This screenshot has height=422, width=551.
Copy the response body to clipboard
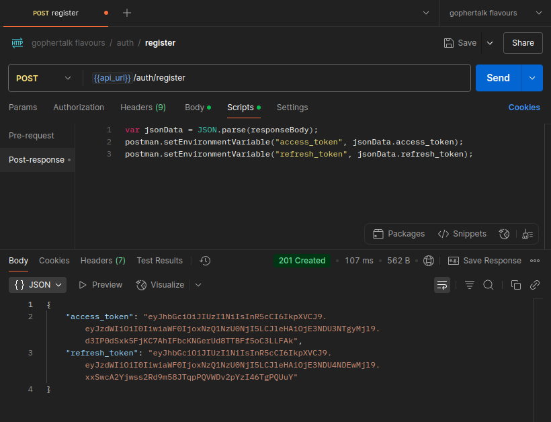point(516,285)
